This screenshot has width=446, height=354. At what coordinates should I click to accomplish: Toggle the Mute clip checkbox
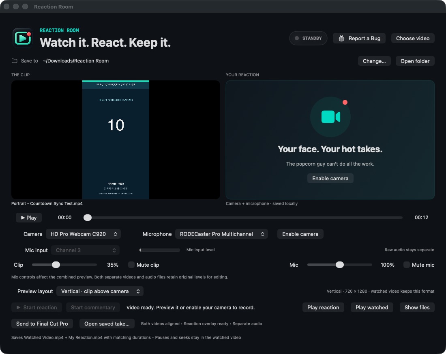click(131, 265)
